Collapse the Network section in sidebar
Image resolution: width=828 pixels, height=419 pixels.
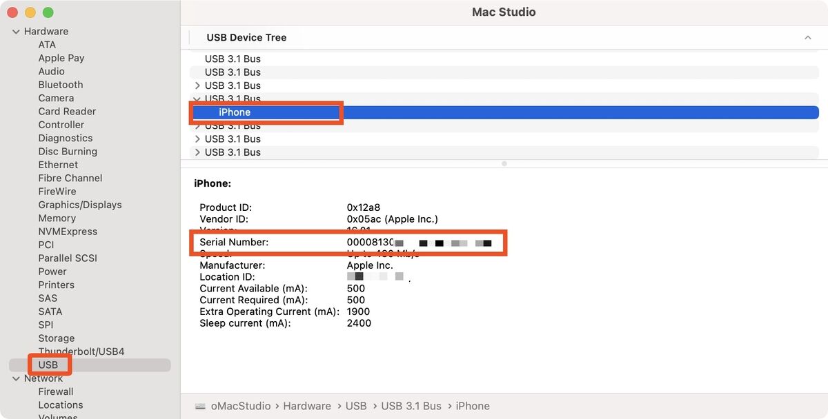point(15,378)
